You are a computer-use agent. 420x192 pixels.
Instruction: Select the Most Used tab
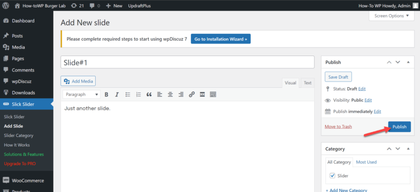coord(366,162)
